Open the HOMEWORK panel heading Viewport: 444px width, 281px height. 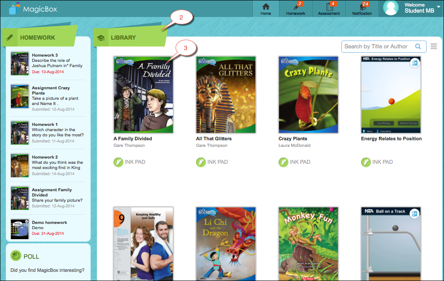click(38, 37)
